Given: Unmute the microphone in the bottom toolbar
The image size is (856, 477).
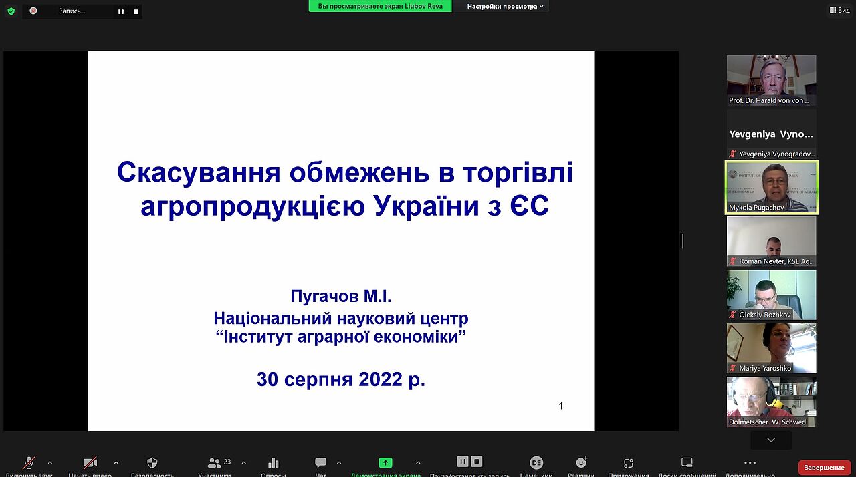Looking at the screenshot, I should tap(29, 463).
